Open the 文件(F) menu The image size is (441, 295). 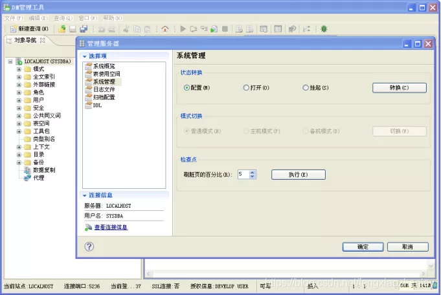[x=14, y=18]
